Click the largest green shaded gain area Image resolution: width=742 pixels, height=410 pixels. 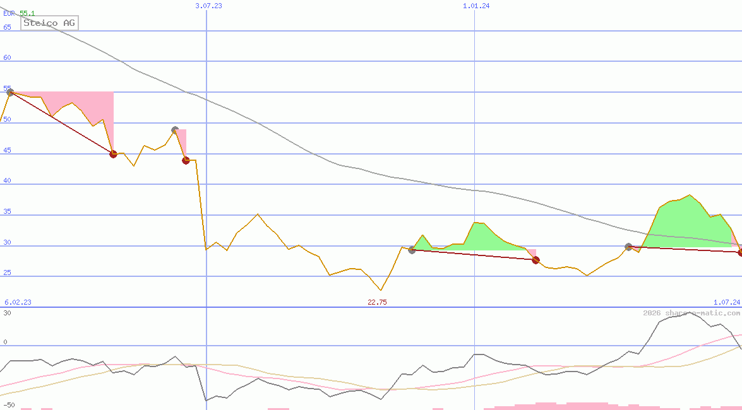coord(679,221)
